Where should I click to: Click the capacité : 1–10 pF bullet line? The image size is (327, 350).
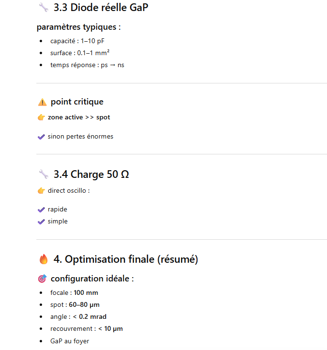point(77,41)
